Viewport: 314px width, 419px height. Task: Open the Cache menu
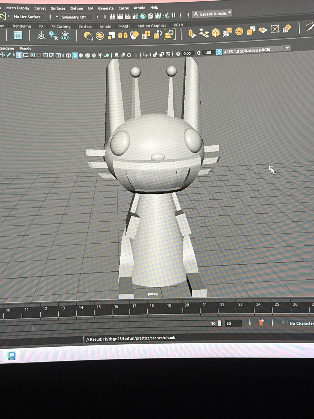[x=124, y=8]
